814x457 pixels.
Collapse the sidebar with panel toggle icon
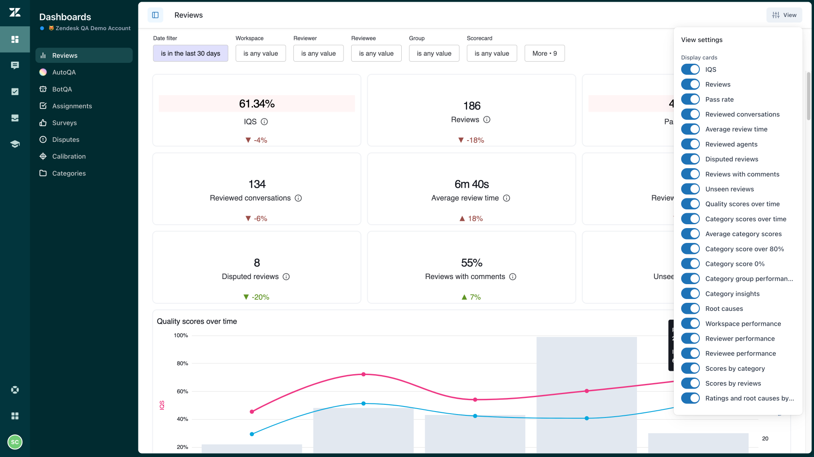point(155,15)
